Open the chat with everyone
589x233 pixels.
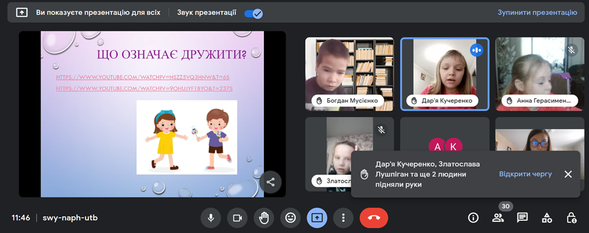(522, 218)
